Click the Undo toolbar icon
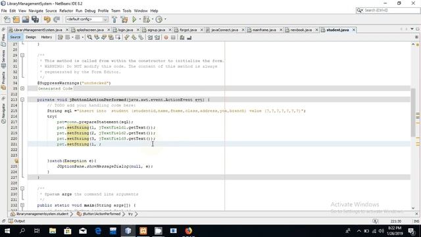Viewport: 421px width, 237px height. click(x=47, y=19)
